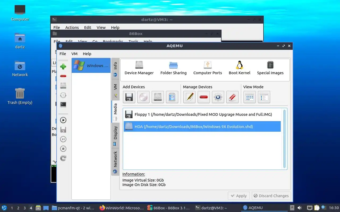The image size is (340, 212).
Task: Open AQEMU Help menu
Action: click(87, 54)
